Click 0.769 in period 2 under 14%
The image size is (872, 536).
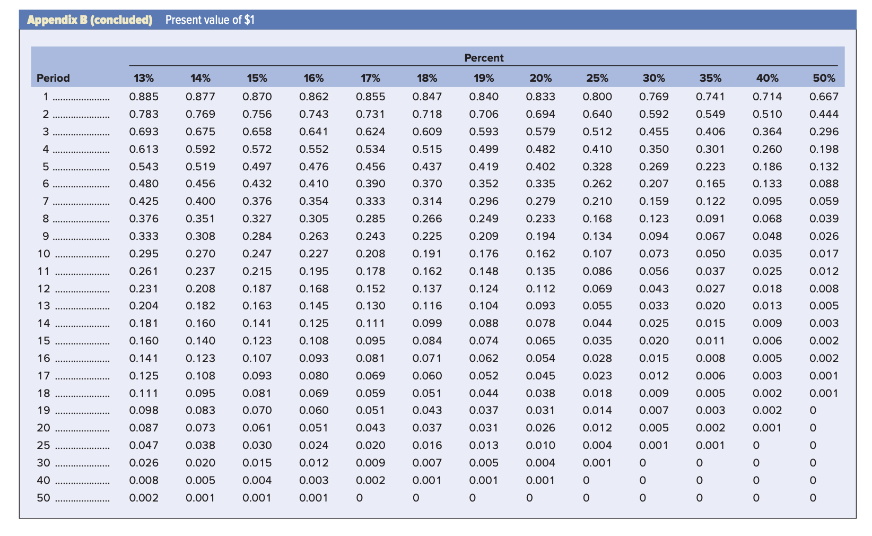200,114
